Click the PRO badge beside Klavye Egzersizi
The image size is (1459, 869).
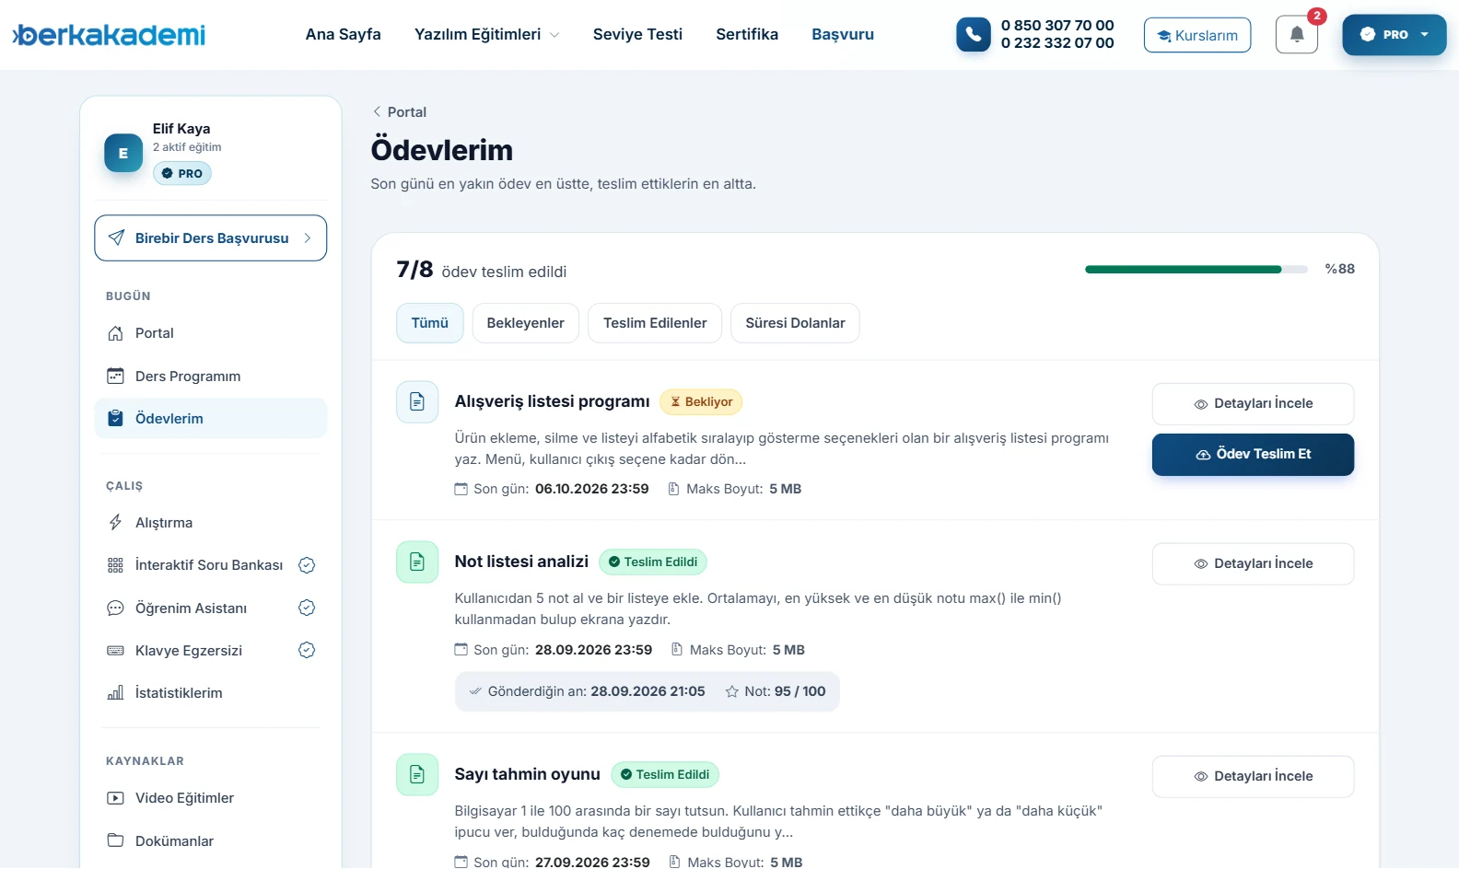(x=307, y=650)
